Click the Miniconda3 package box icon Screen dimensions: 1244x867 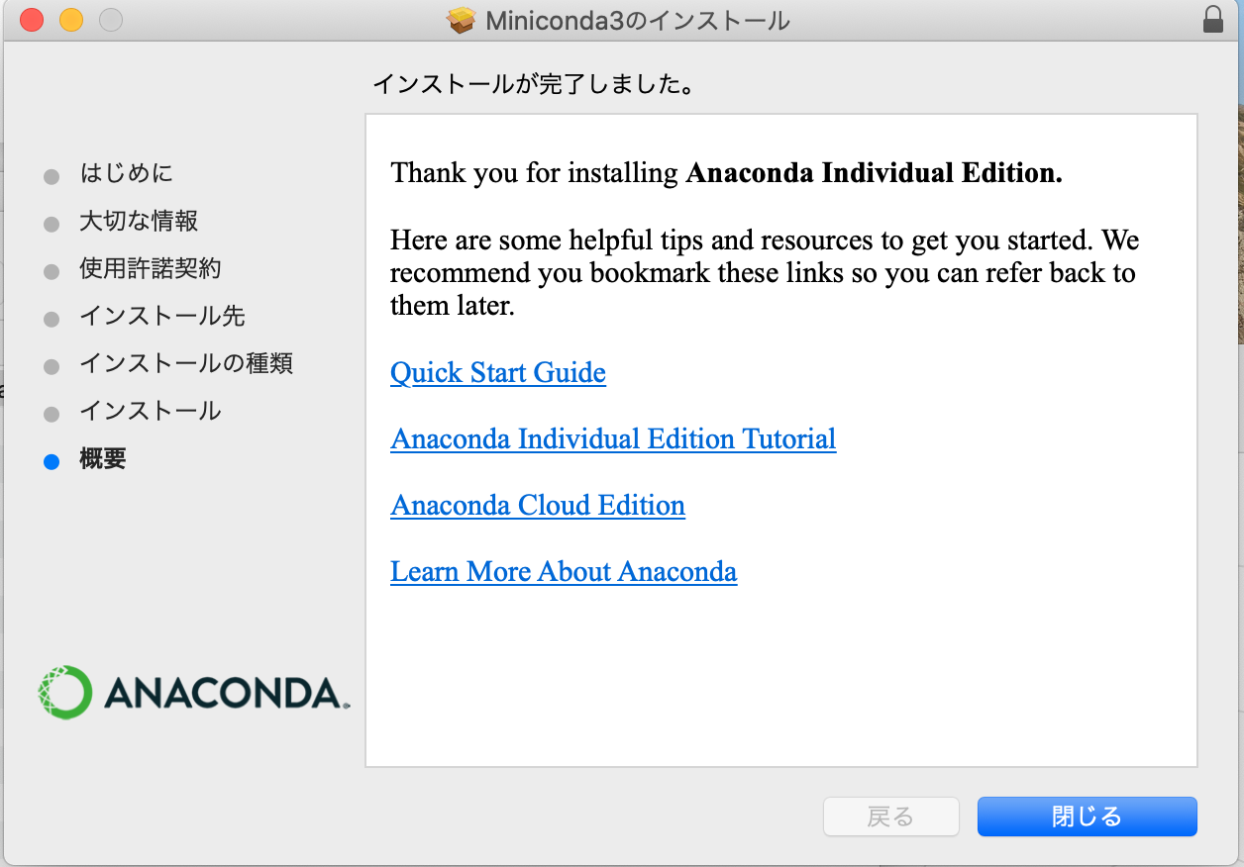[x=462, y=20]
